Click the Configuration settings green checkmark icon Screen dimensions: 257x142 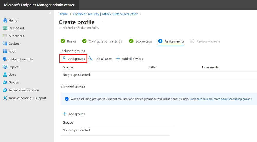[84, 41]
